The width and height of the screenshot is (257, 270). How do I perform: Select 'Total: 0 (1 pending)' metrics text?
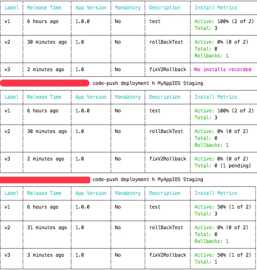coord(223,166)
